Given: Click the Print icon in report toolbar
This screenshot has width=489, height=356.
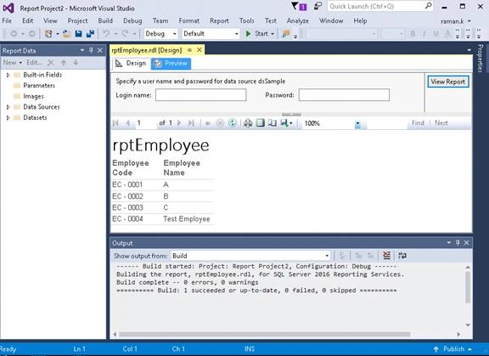Looking at the screenshot, I should click(x=248, y=123).
